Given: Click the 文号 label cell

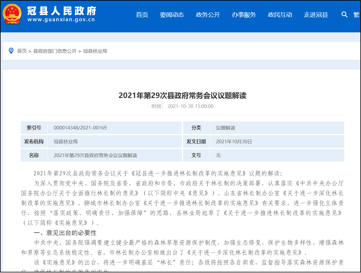Looking at the screenshot, I should [x=196, y=155].
